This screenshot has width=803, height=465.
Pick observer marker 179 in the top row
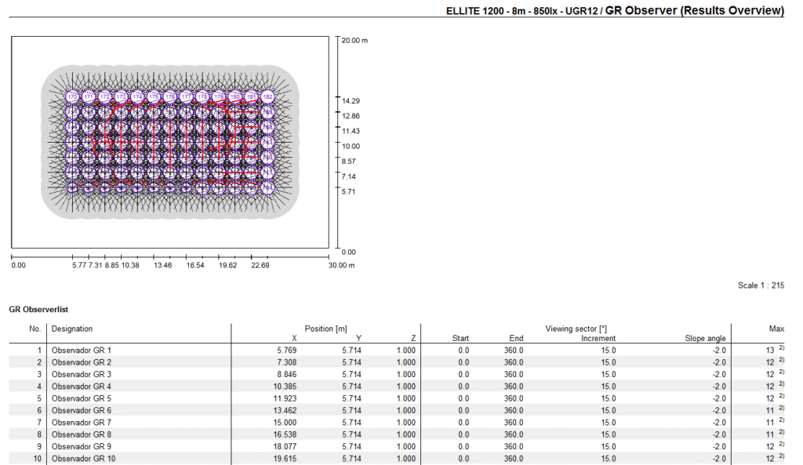pos(219,96)
